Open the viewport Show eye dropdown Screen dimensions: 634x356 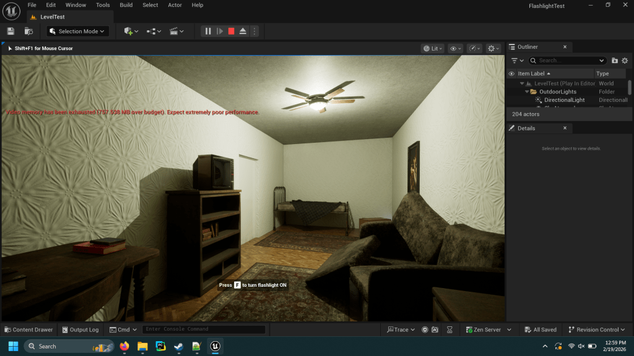click(456, 48)
